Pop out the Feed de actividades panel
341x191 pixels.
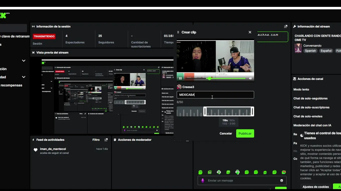click(x=106, y=140)
